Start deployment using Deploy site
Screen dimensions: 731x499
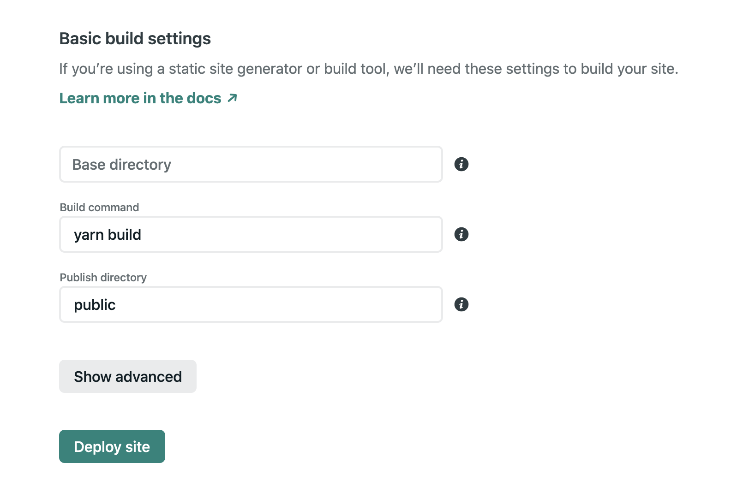112,446
